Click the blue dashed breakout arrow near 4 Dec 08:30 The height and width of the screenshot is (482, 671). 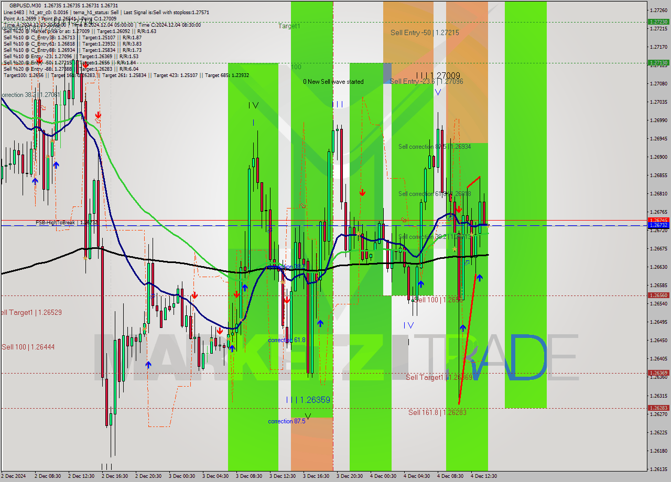tap(467, 263)
